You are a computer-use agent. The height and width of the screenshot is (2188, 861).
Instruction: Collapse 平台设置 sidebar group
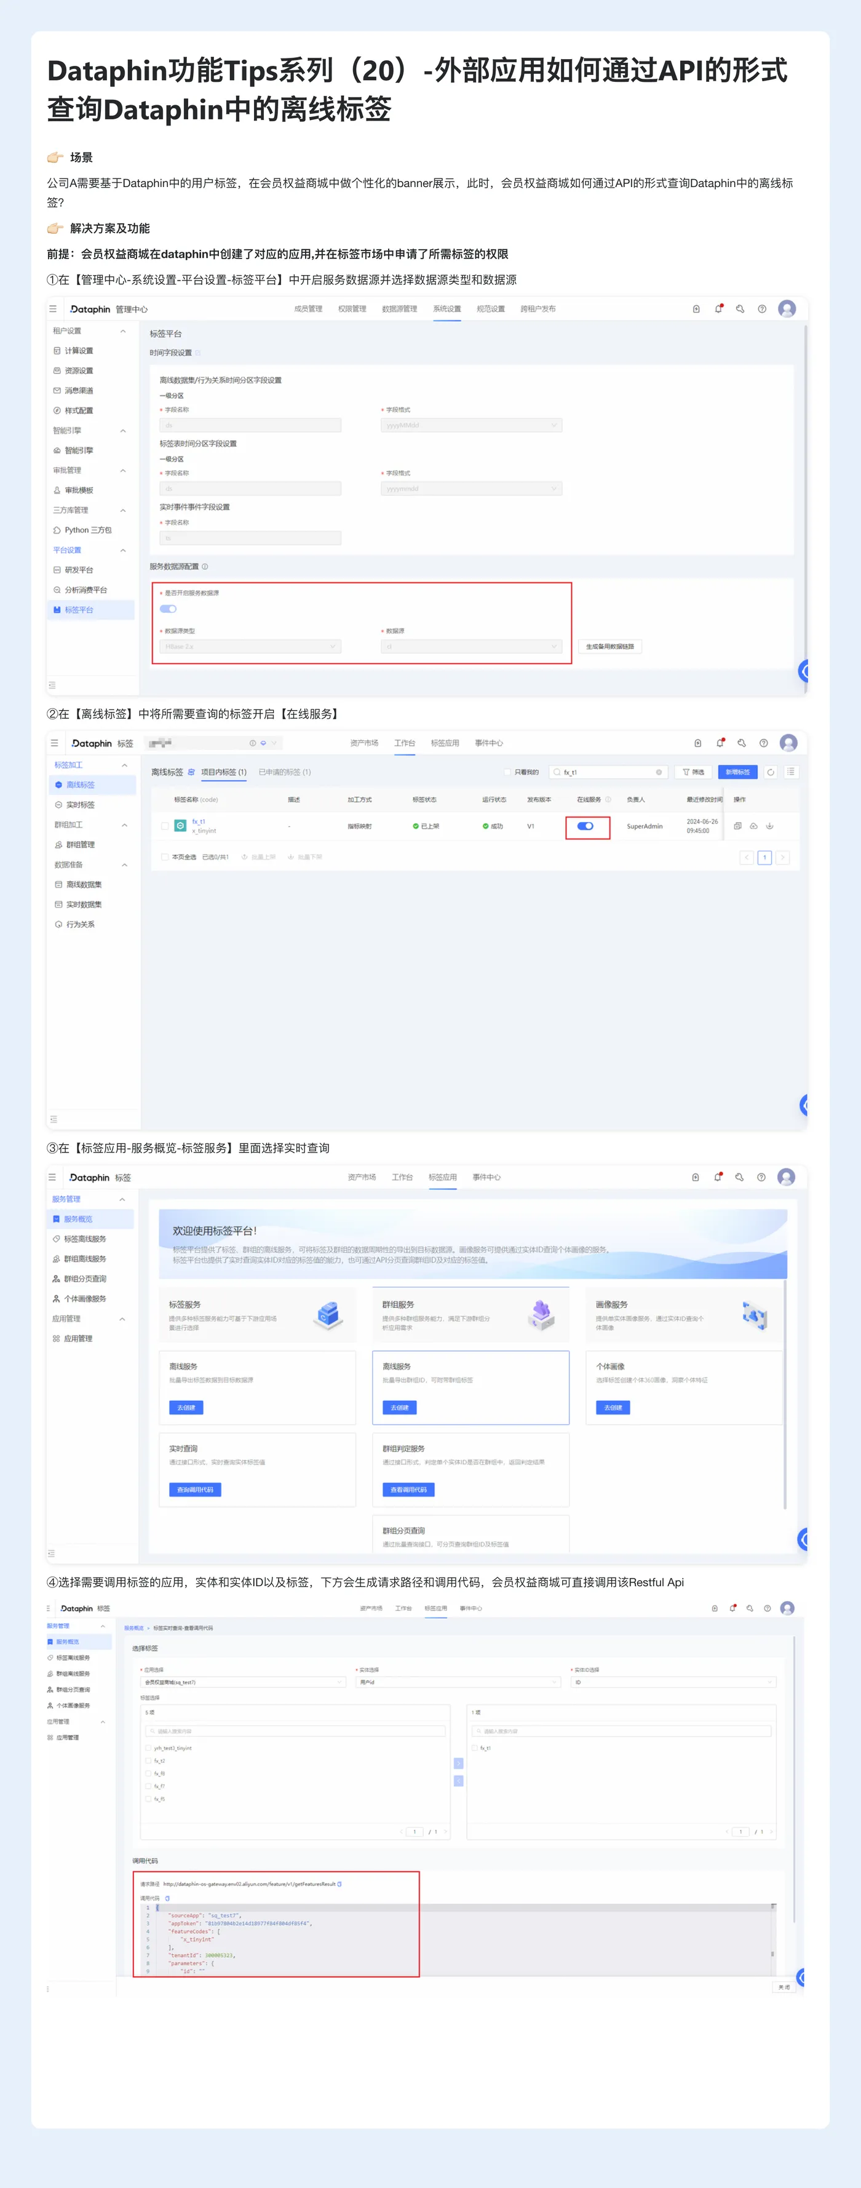tap(123, 551)
